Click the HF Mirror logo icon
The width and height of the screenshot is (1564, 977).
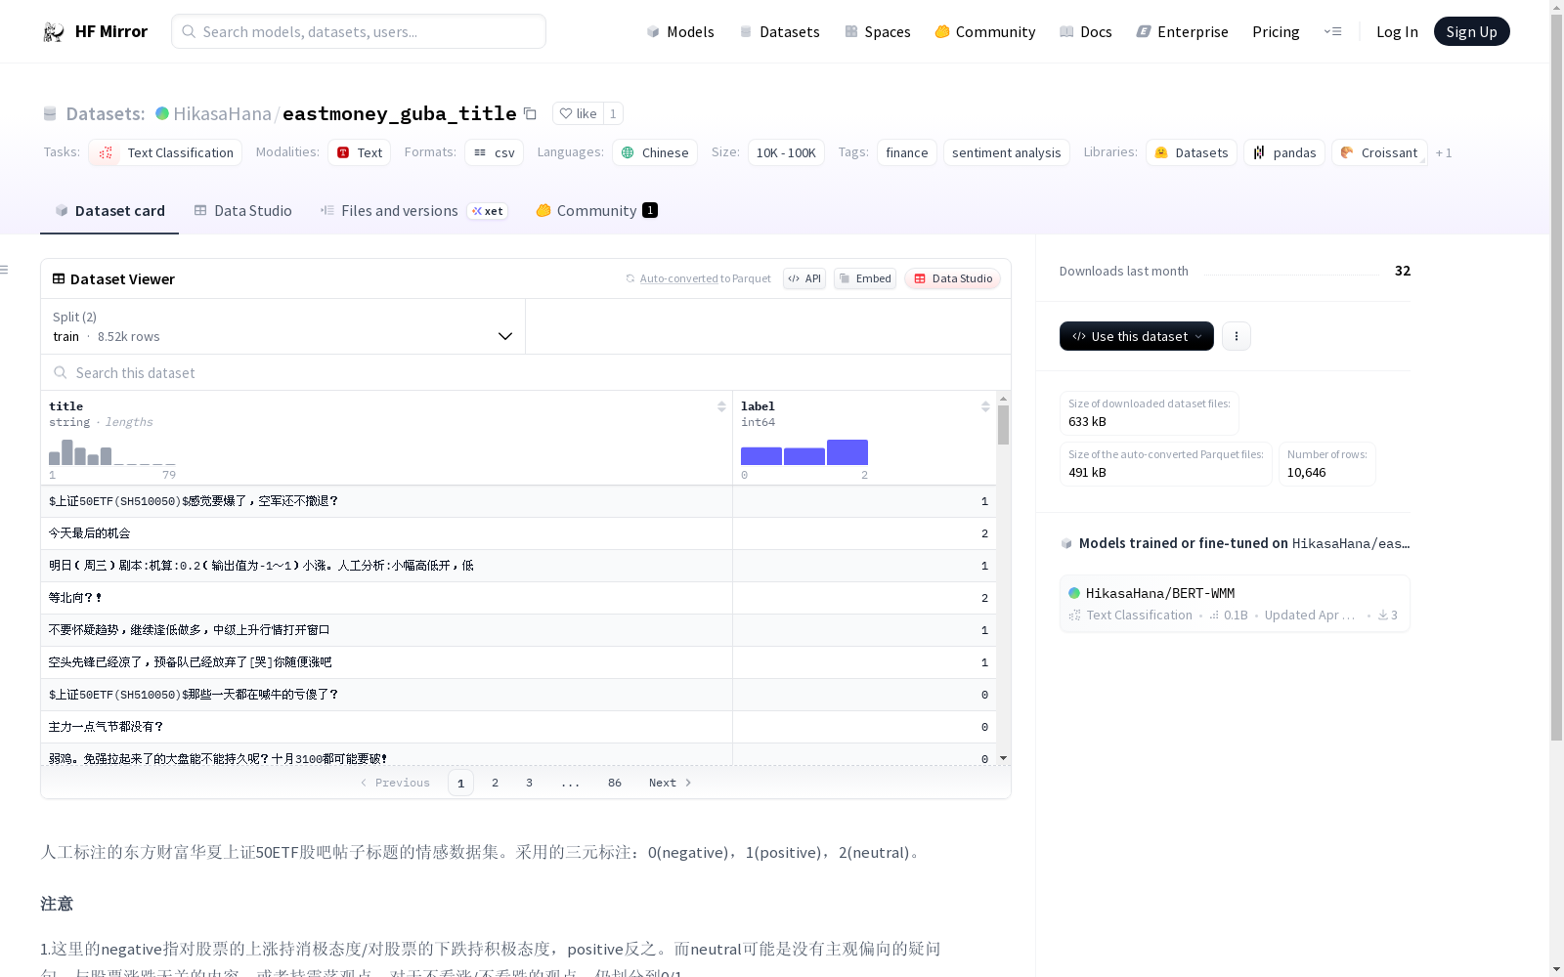pos(54,31)
